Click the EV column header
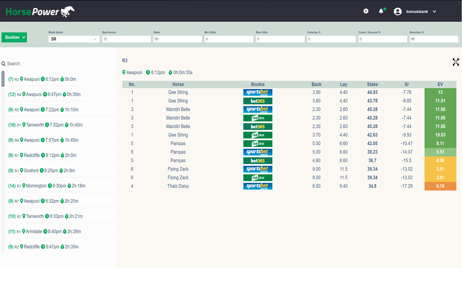The image size is (462, 281). click(440, 84)
